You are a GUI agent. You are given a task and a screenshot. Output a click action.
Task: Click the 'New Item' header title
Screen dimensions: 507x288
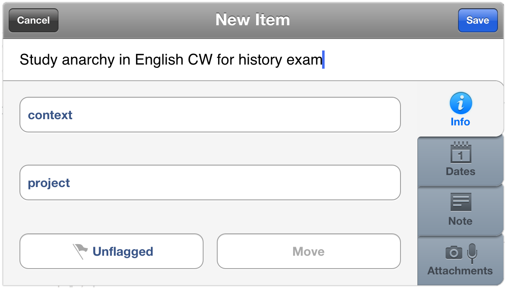[253, 20]
